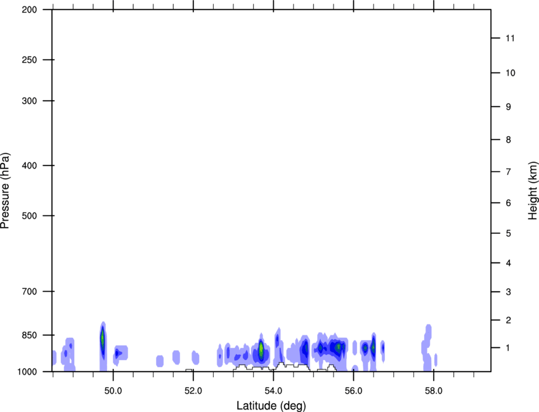The image size is (539, 412).
Task: Click the 58.0 latitude tick label
Action: 434,391
